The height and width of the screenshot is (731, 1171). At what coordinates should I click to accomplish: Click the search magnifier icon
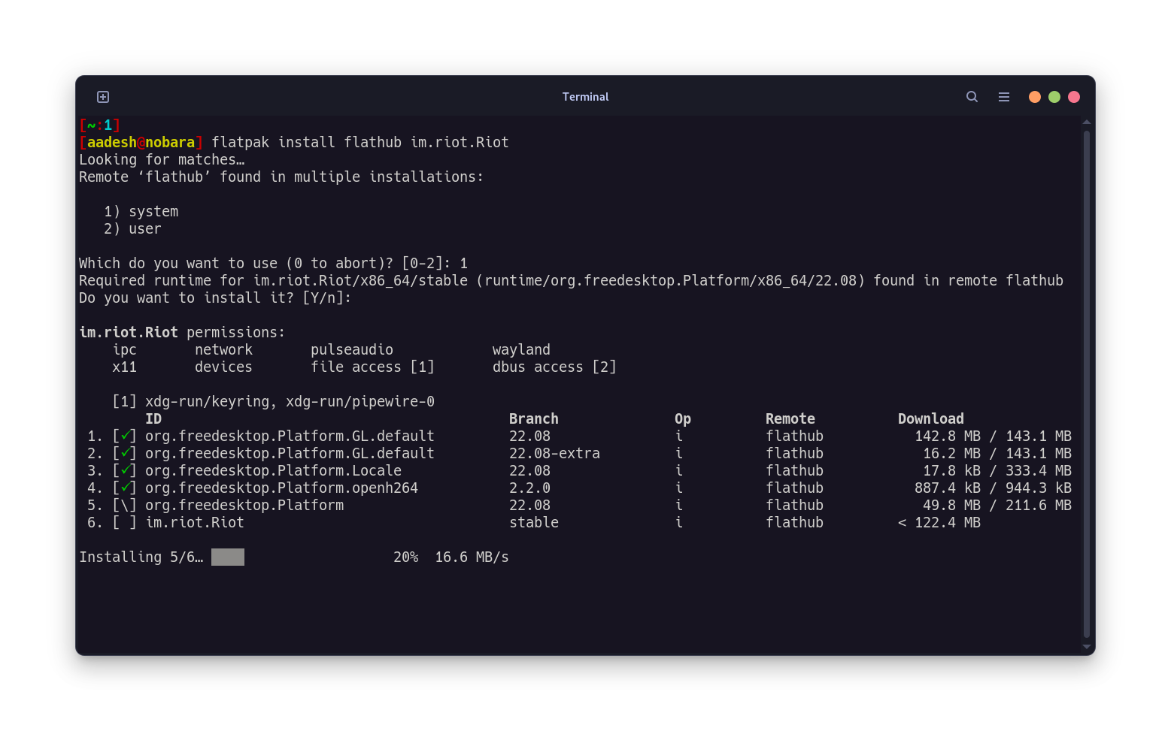coord(972,97)
